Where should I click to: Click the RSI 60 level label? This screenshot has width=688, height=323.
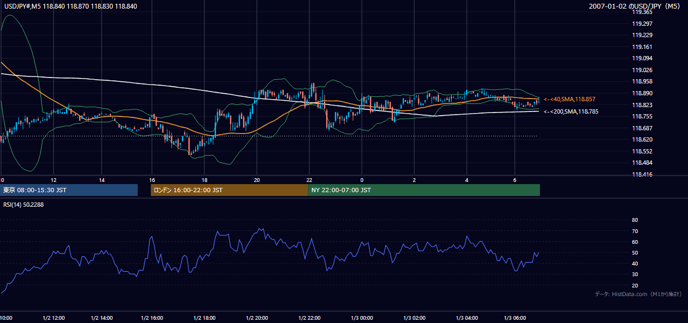(635, 242)
